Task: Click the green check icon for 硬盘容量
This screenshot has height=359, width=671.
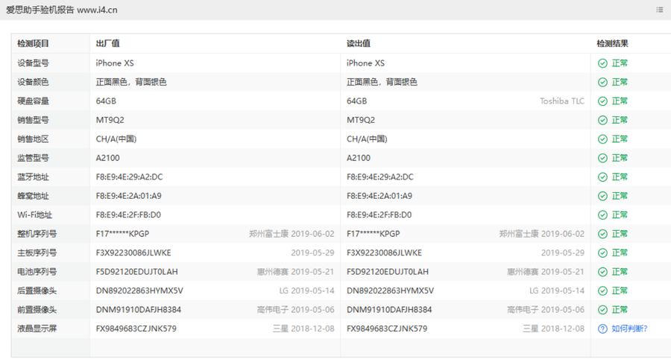Action: tap(602, 101)
